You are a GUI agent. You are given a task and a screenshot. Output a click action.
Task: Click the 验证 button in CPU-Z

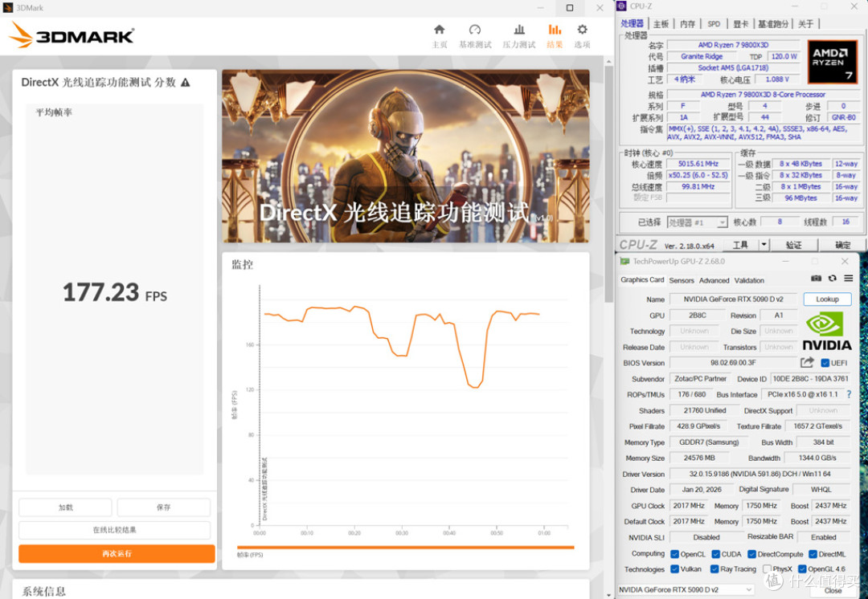[x=794, y=245]
